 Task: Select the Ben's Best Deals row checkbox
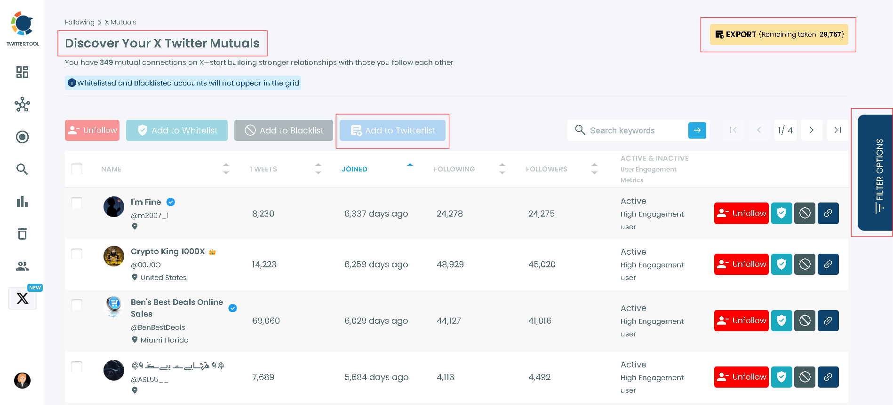[x=77, y=305]
